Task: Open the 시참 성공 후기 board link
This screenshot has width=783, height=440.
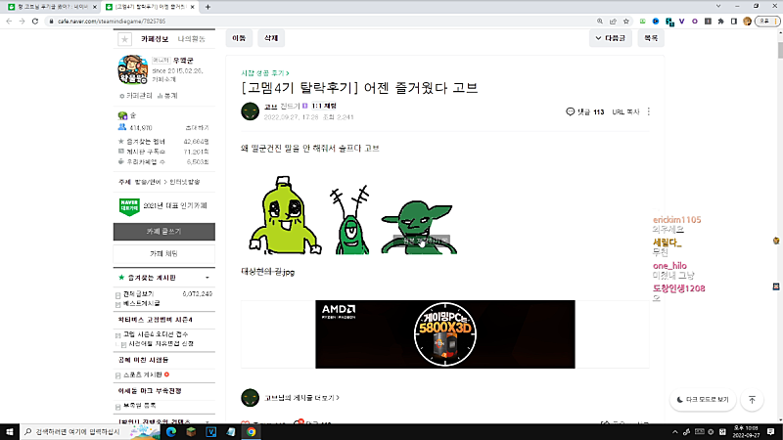Action: (264, 72)
